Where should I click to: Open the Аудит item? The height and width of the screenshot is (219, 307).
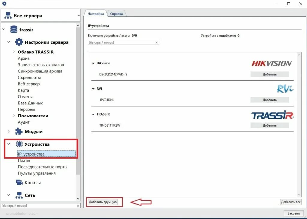(23, 122)
